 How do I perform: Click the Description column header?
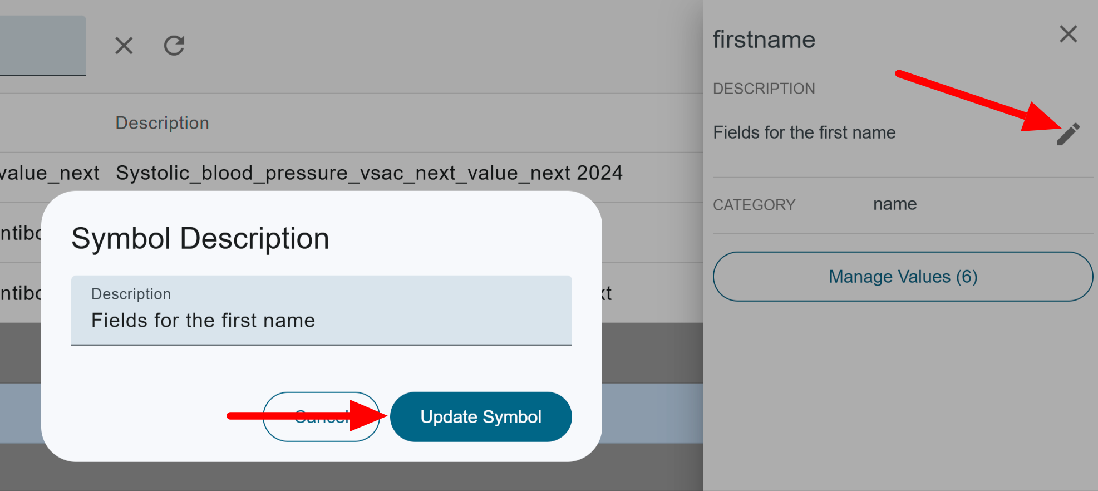pyautogui.click(x=162, y=123)
